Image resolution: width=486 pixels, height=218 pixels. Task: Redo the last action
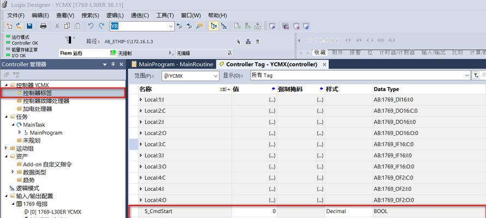click(x=102, y=26)
